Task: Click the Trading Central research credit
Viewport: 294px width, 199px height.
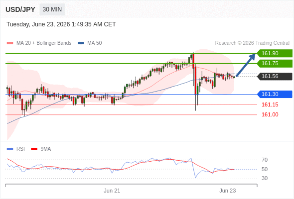Action: tap(252, 43)
